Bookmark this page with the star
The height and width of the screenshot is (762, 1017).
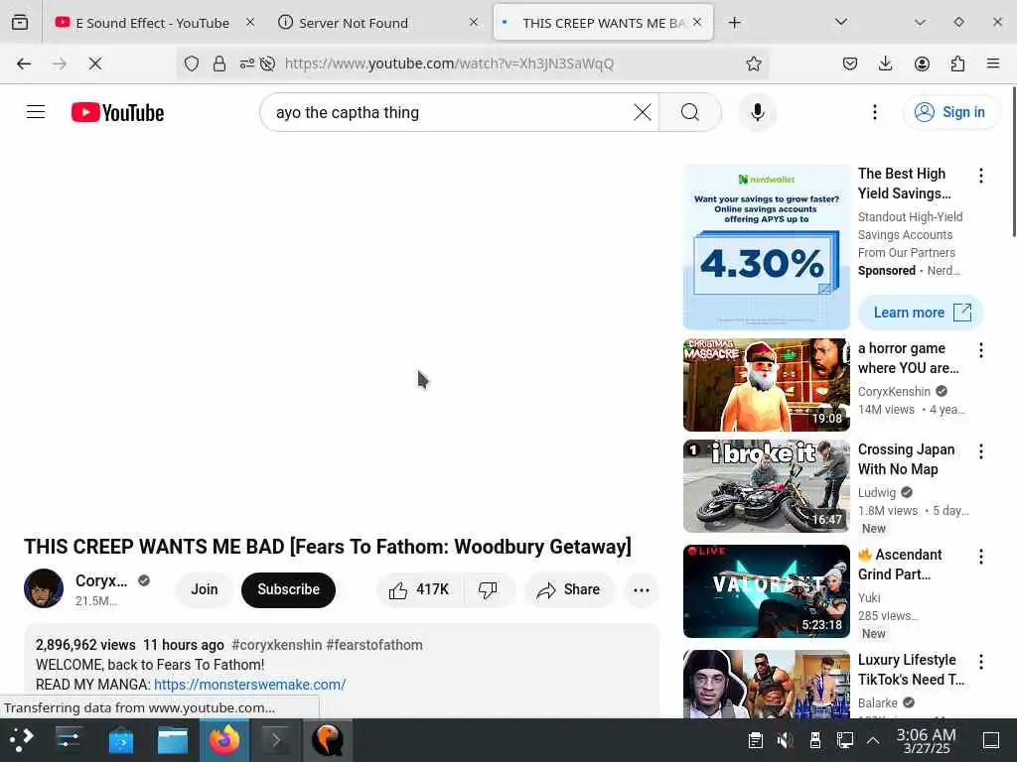click(753, 63)
